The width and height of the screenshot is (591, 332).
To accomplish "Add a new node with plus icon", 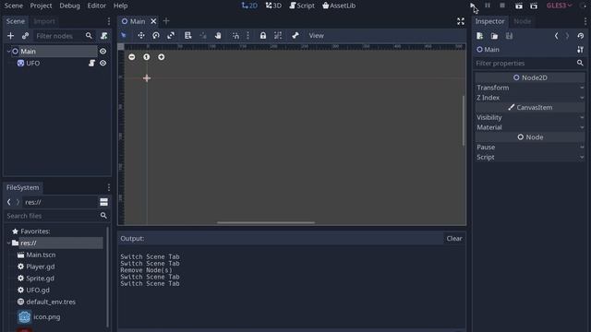I will (10, 36).
